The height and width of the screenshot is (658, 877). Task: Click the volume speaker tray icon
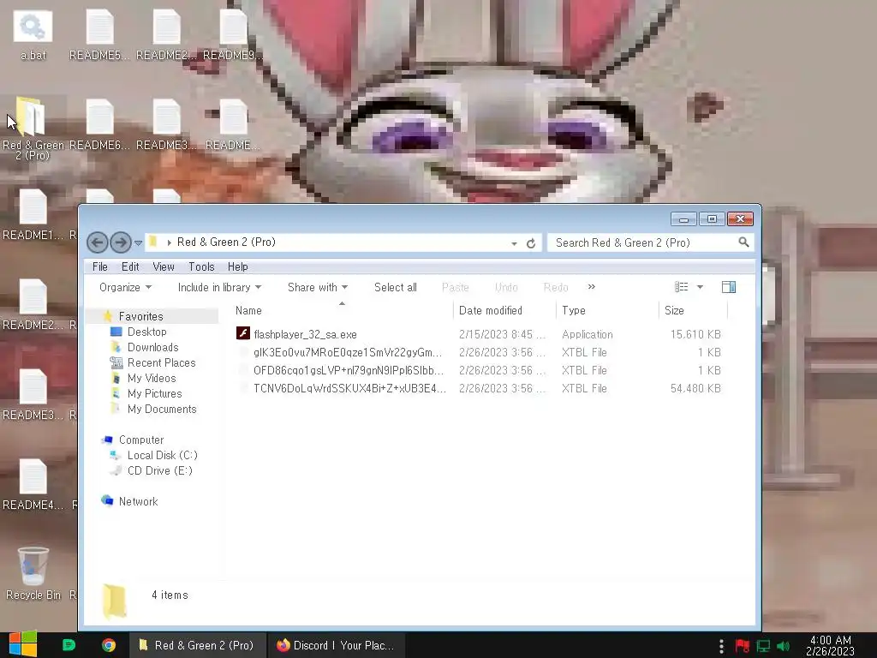coord(783,646)
